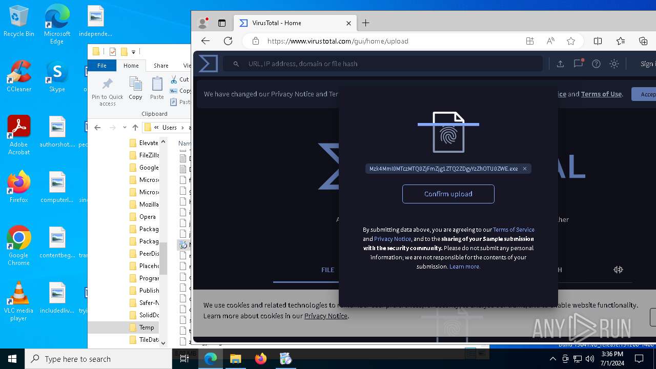Add page to favorites star icon
Viewport: 656px width, 369px height.
[571, 41]
